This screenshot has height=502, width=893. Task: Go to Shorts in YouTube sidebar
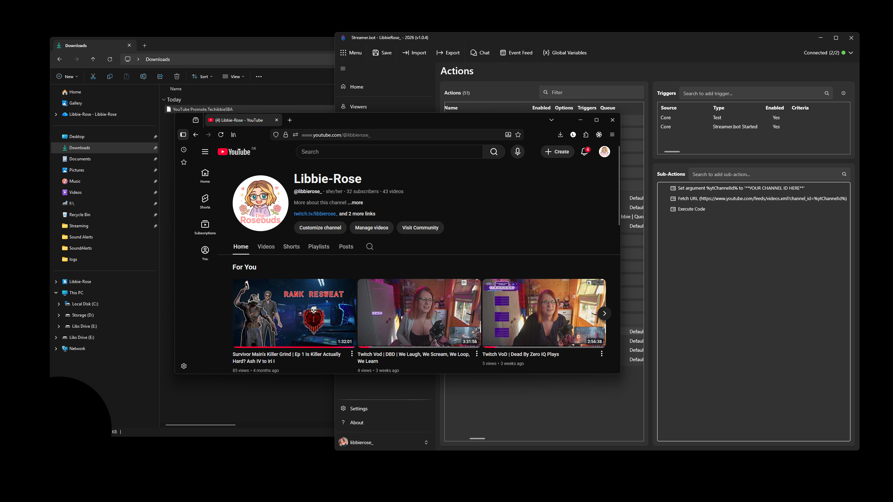(205, 201)
